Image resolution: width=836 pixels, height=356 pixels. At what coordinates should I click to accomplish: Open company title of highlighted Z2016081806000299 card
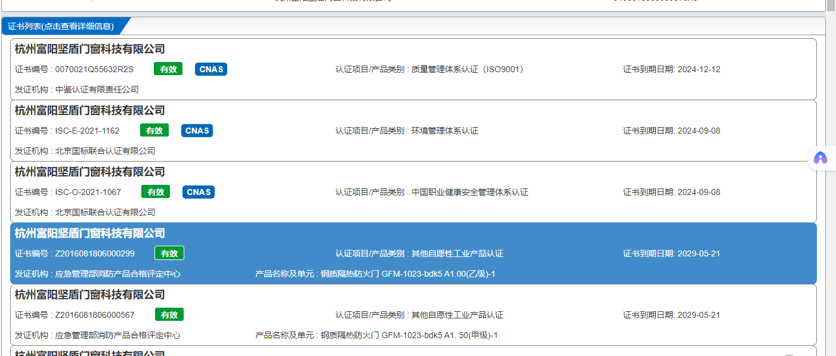pos(90,233)
